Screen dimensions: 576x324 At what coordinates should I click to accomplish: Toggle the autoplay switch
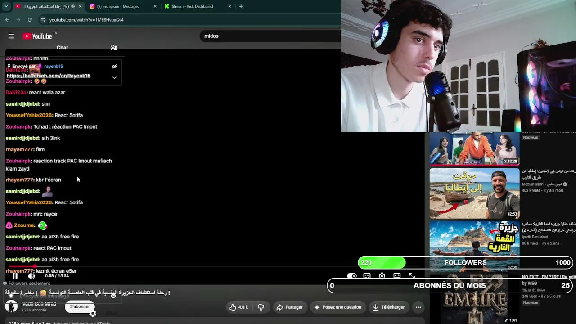click(x=351, y=276)
